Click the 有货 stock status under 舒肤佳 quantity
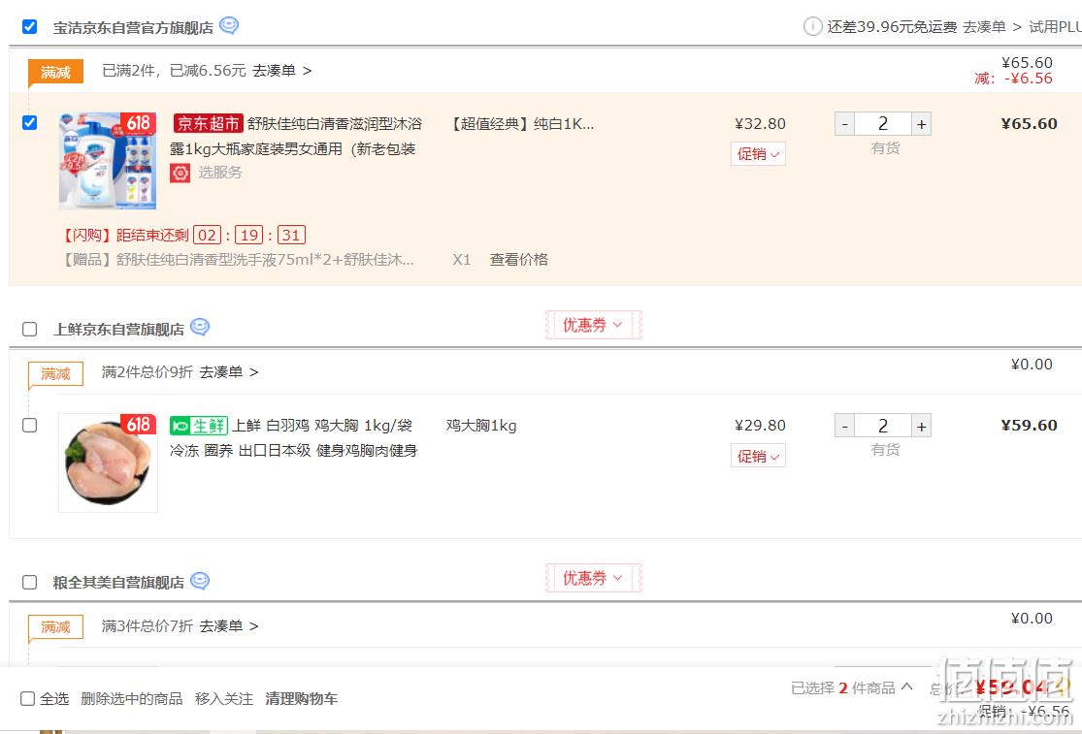Viewport: 1082px width, 734px height. pos(885,148)
